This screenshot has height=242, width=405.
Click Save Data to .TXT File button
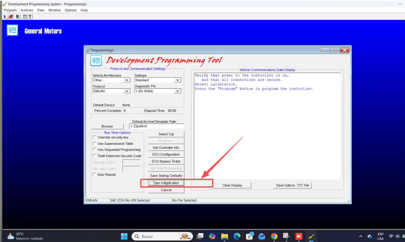click(x=293, y=185)
